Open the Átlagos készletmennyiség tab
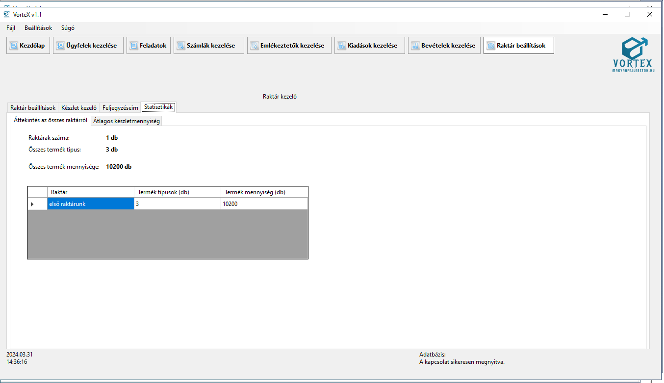Screen dimensions: 664x383 [127, 121]
